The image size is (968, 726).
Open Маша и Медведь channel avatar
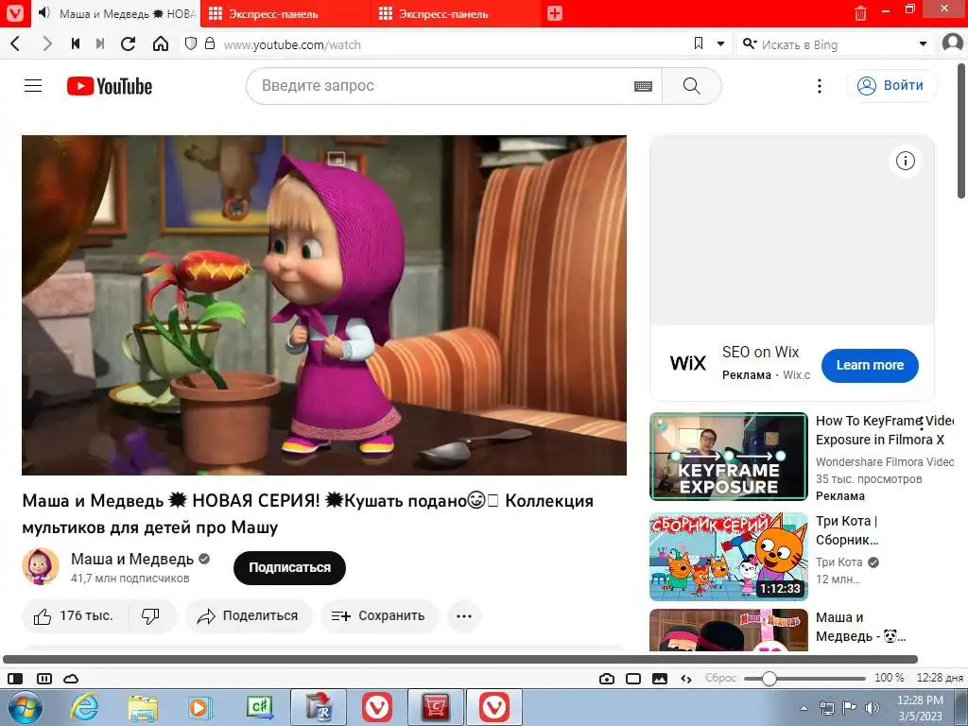(40, 566)
